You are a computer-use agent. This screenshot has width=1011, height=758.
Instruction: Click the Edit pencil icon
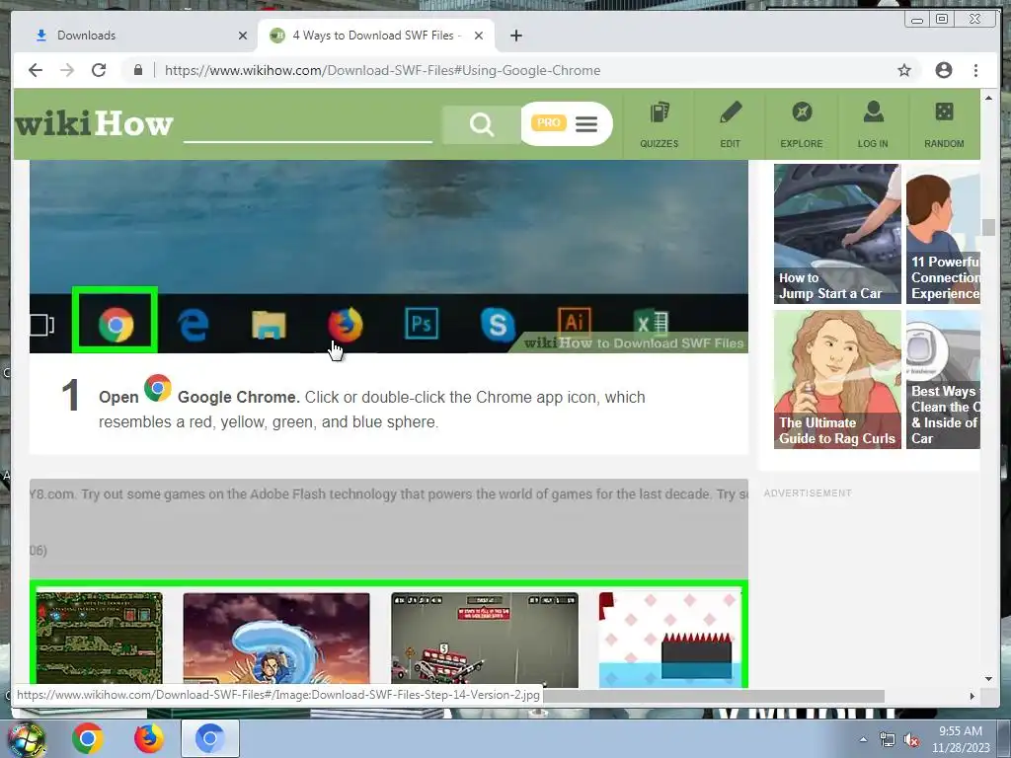click(730, 114)
